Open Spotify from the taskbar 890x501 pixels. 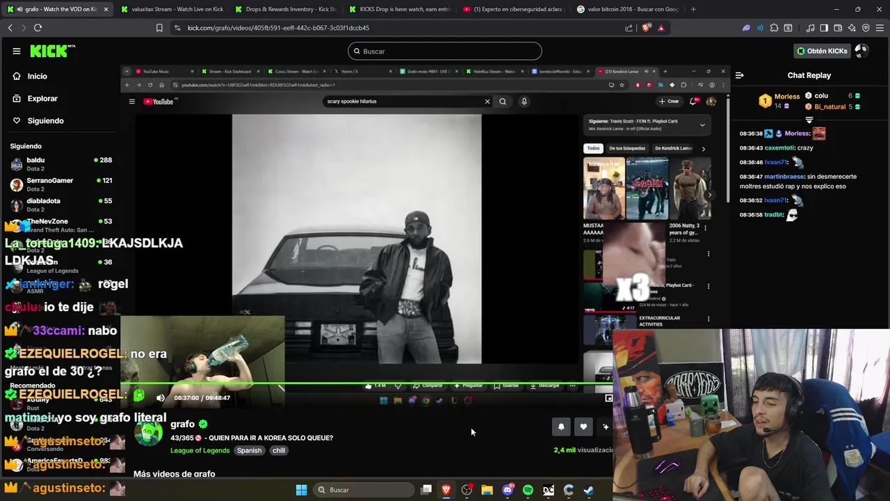(528, 490)
